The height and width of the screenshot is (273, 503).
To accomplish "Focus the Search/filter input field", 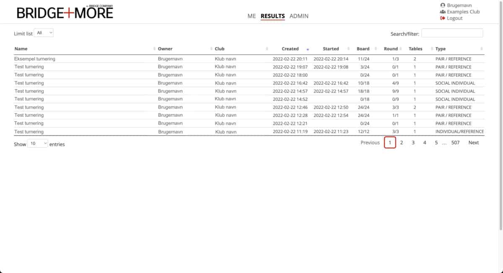I will (x=452, y=33).
